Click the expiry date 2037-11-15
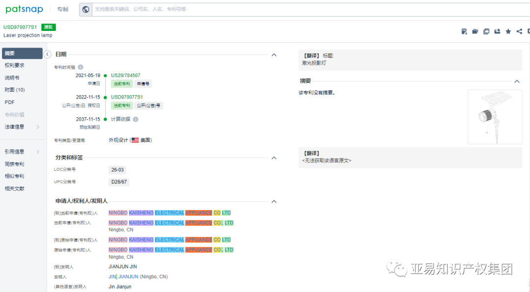The width and height of the screenshot is (530, 292). (x=88, y=119)
